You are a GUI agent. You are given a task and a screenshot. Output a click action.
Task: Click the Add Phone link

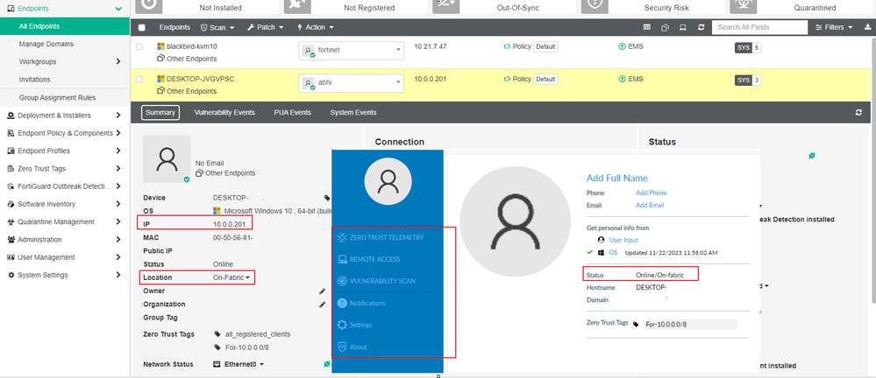point(651,192)
